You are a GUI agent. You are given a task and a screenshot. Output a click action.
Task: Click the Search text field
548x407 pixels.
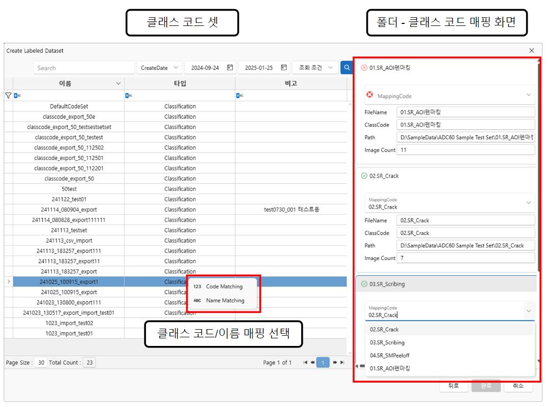point(84,68)
